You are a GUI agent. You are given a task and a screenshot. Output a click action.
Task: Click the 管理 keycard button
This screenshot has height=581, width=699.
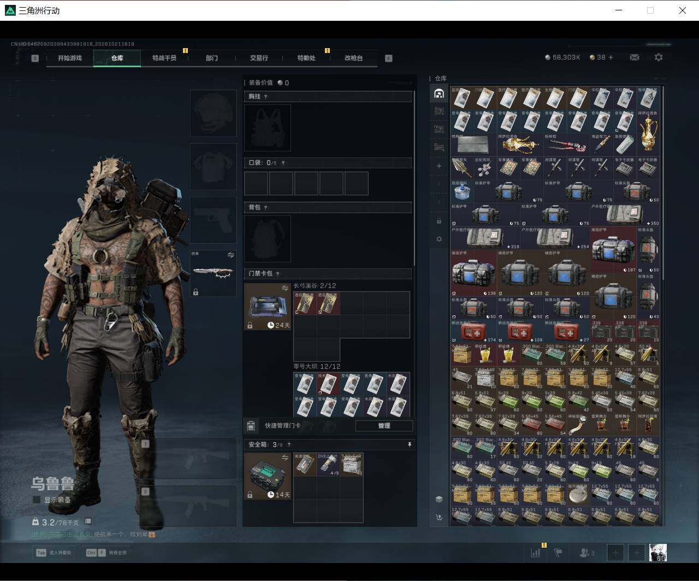pyautogui.click(x=384, y=426)
